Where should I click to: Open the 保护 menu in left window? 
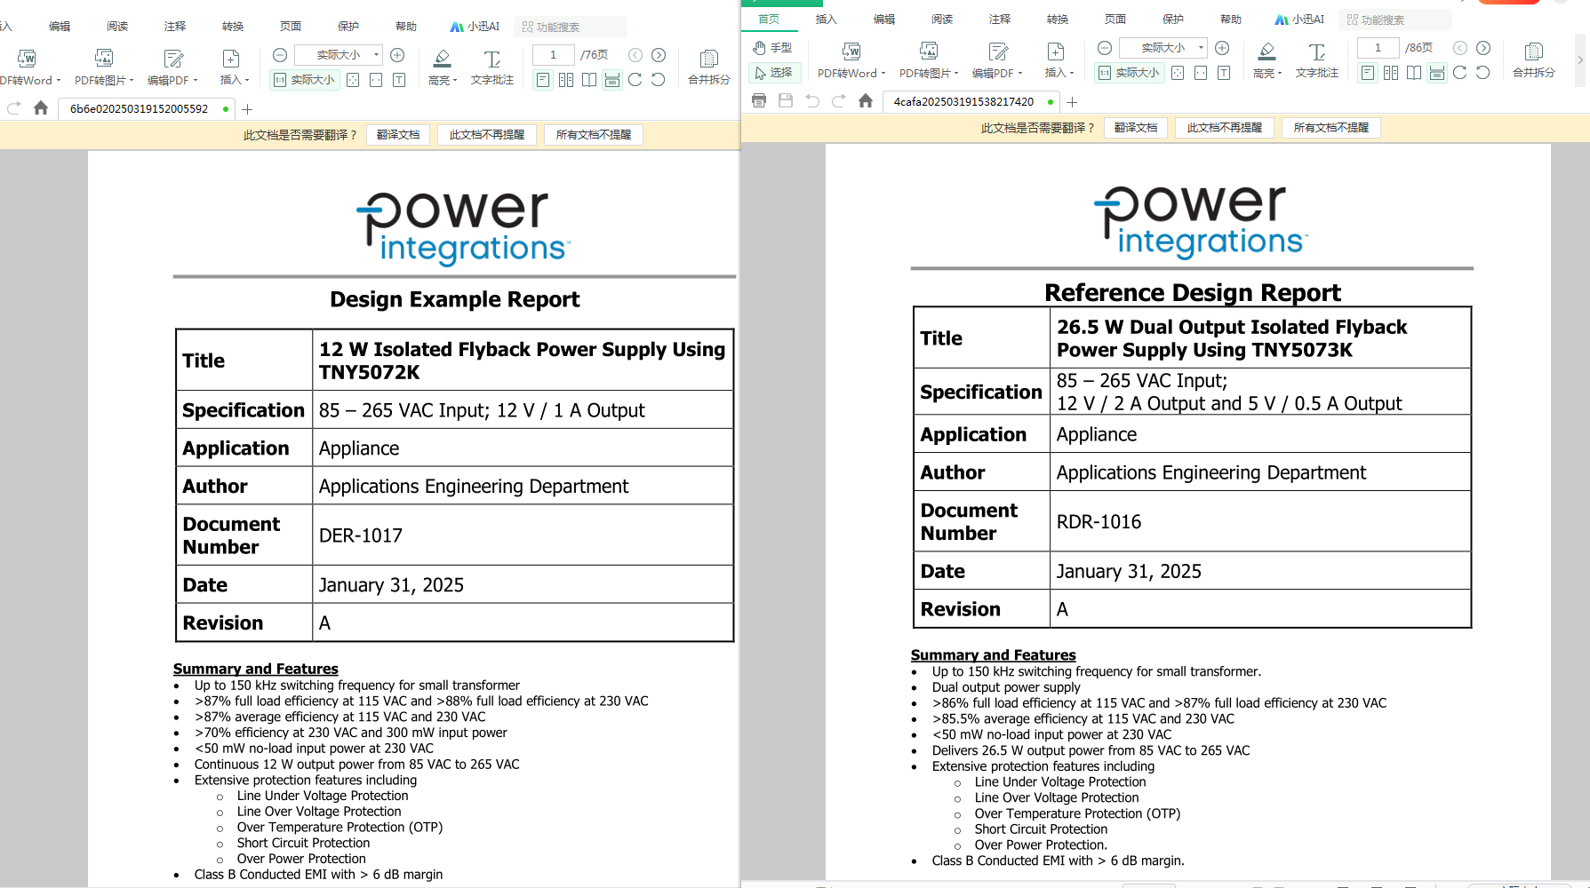click(x=348, y=27)
